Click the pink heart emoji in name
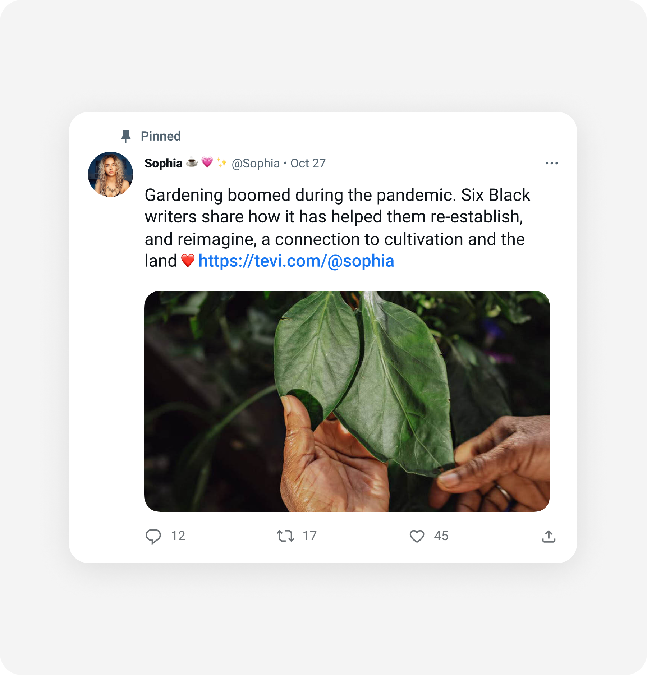The width and height of the screenshot is (647, 675). tap(207, 162)
